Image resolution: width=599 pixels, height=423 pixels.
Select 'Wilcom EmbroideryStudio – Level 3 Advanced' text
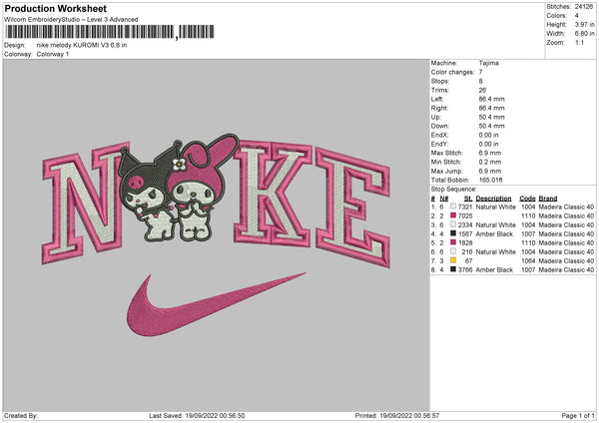point(71,20)
